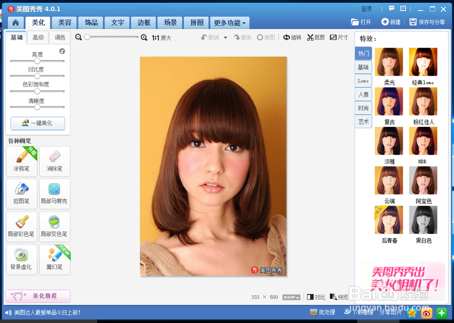This screenshot has height=323, width=454.
Task: Open the 背景虚化 background blur tool
Action: (x=22, y=260)
